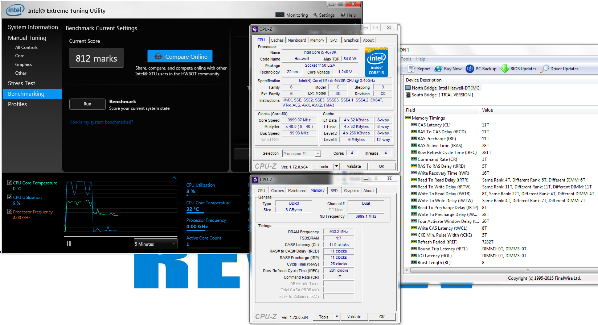598x325 pixels.
Task: Open the Tools dropdown arrow in the top CPU-Z window
Action: 336,166
